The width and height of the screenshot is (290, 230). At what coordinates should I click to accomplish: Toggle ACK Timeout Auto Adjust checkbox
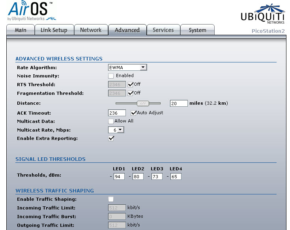[133, 113]
